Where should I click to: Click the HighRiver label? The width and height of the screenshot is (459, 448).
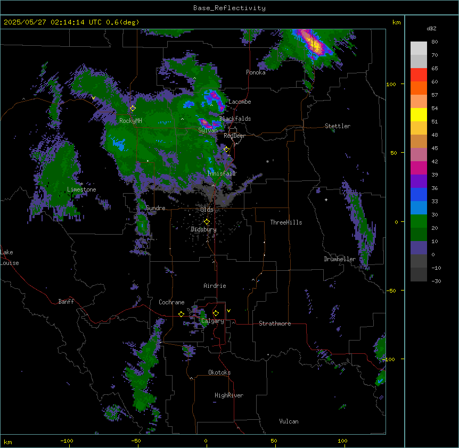click(x=229, y=395)
